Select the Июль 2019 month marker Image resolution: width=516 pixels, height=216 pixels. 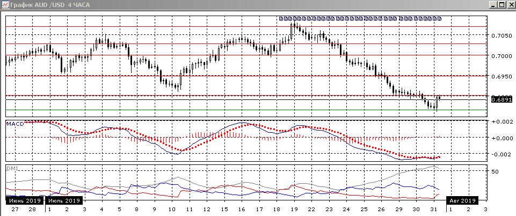tap(64, 200)
